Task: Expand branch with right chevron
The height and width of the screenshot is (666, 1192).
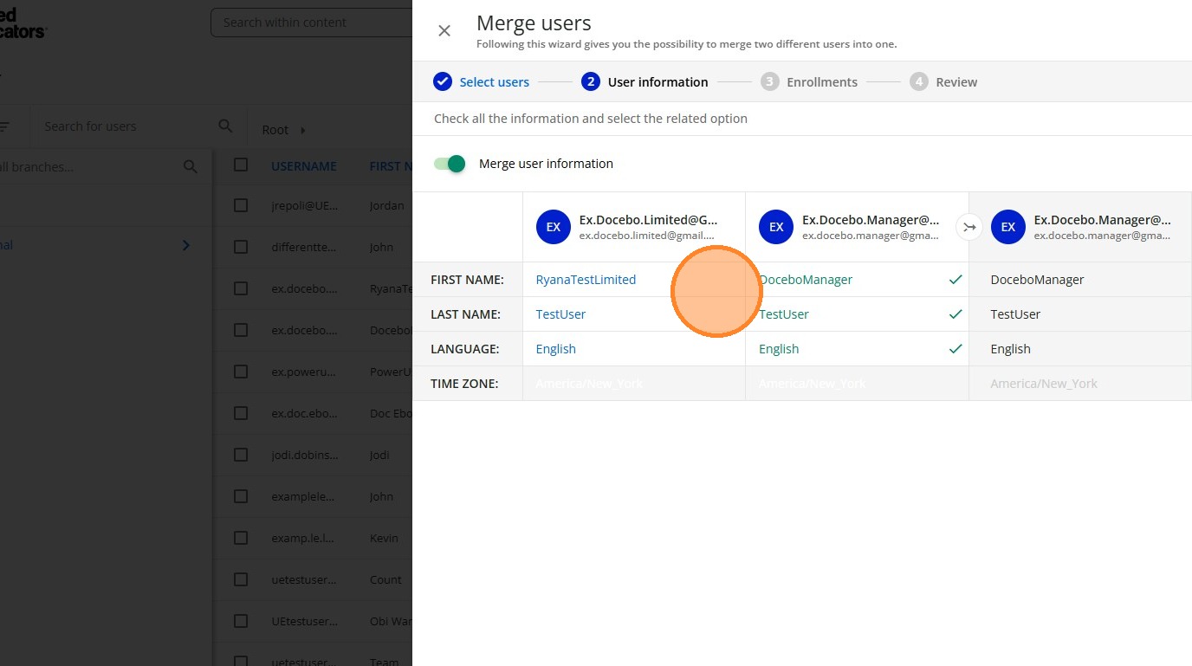Action: pyautogui.click(x=185, y=246)
